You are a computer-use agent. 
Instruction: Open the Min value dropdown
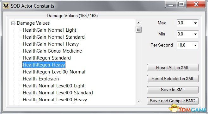tap(195, 34)
